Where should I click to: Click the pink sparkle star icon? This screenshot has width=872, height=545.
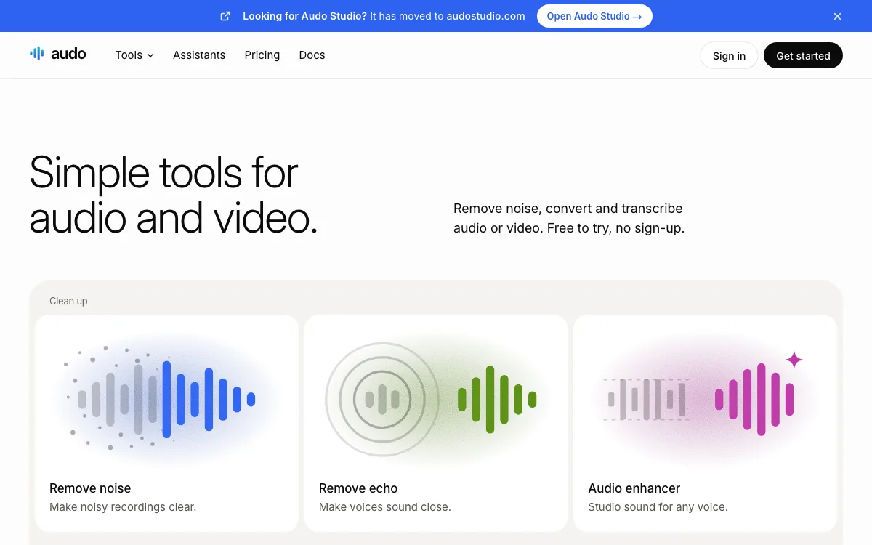[x=794, y=359]
